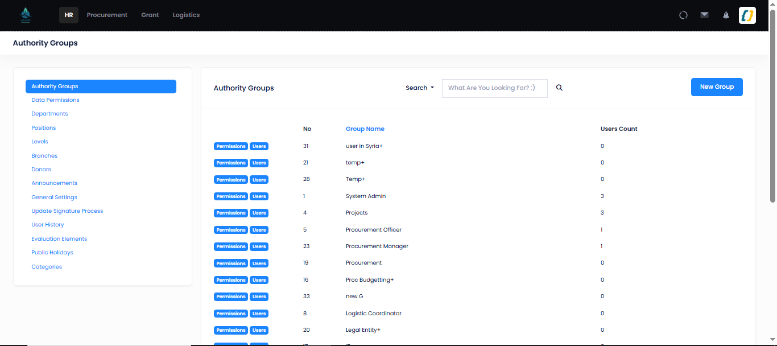Open Users for Projects group
This screenshot has width=777, height=346.
point(259,213)
